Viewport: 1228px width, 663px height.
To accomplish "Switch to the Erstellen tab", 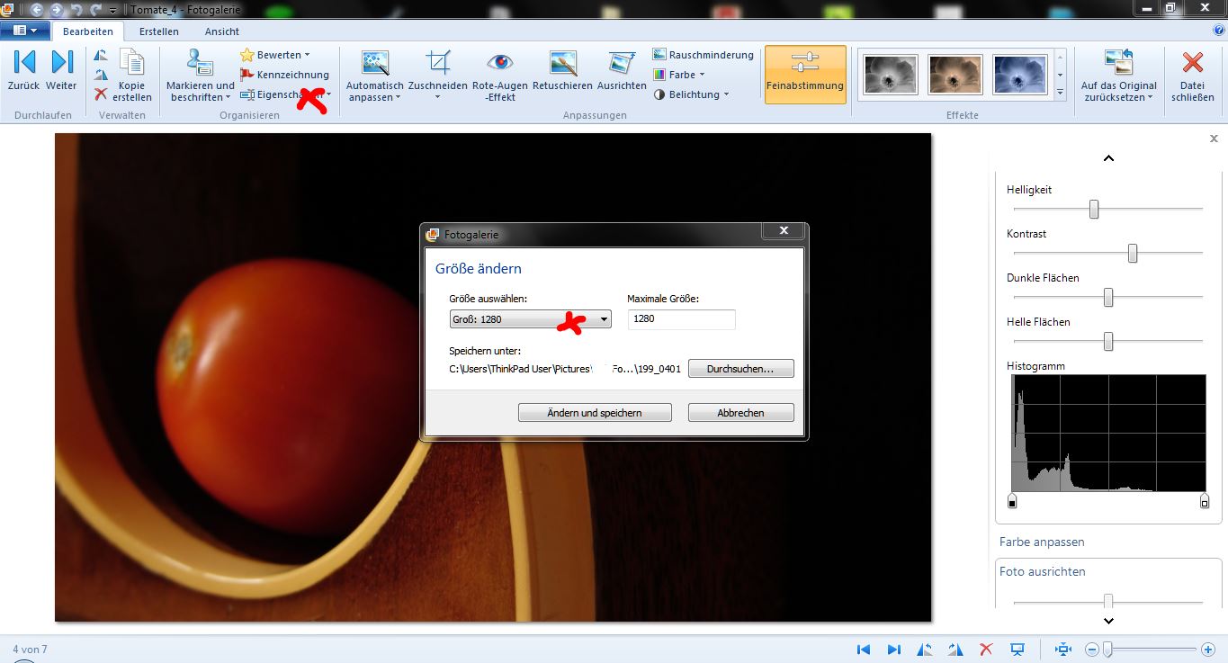I will tap(158, 31).
